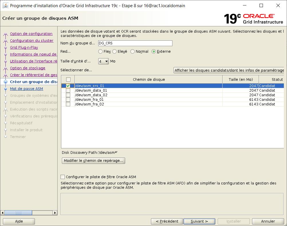This screenshot has height=226, width=287.
Task: Click the Disk Discovery Path text
Action: 89,153
